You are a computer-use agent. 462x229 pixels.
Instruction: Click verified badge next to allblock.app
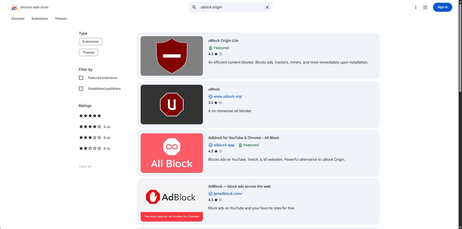point(211,145)
